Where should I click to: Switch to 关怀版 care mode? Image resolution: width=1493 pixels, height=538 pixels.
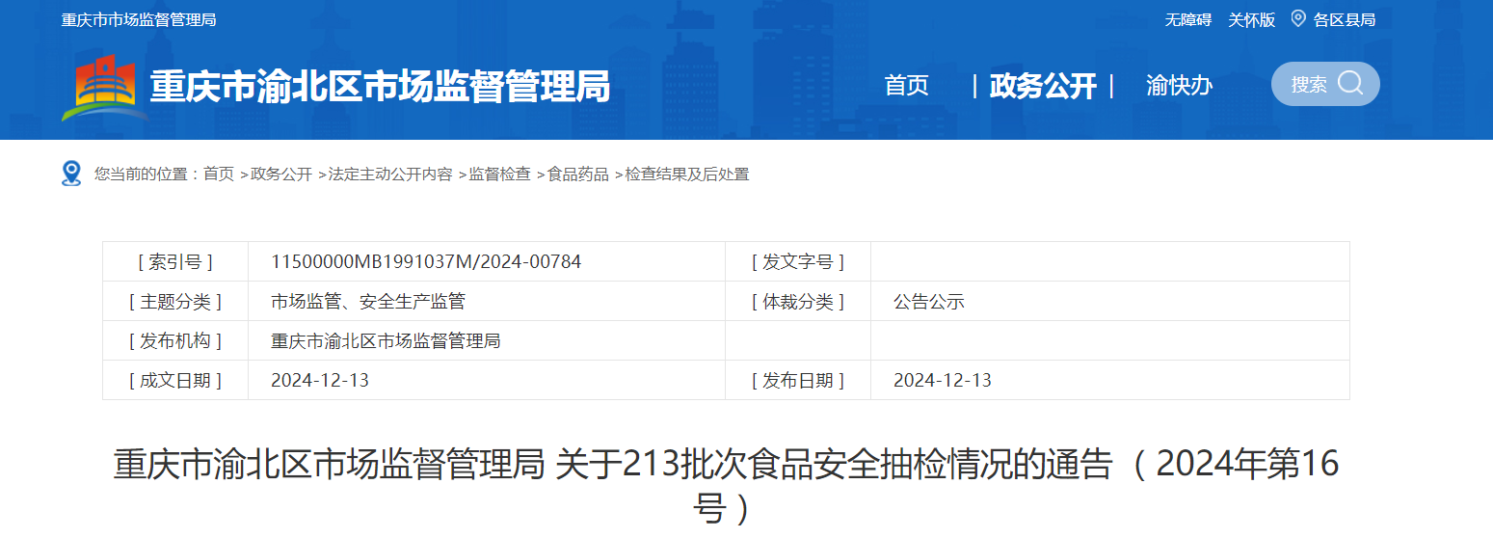click(1251, 20)
